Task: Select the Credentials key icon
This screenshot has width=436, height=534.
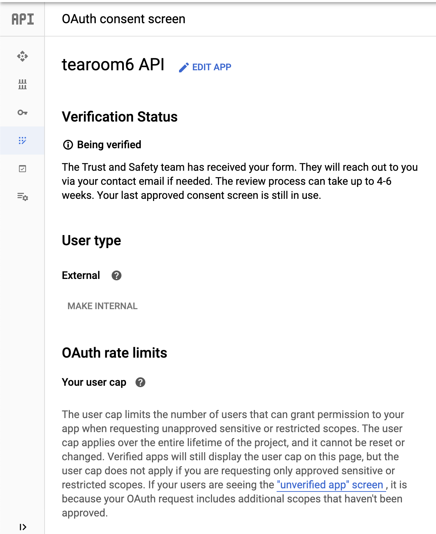Action: (22, 113)
